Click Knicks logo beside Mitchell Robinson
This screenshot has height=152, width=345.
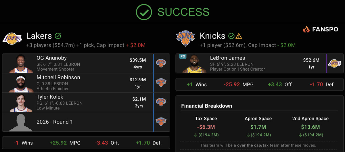click(x=161, y=83)
